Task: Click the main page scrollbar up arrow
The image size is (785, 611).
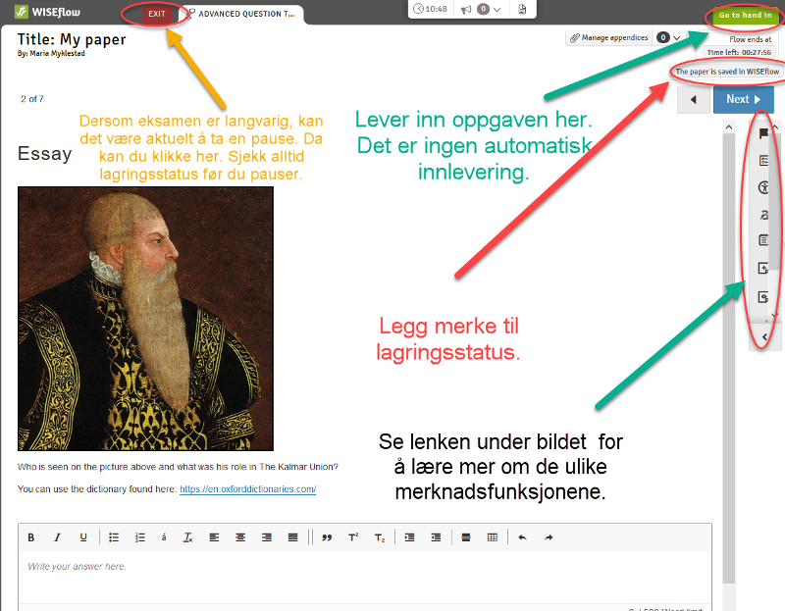Action: tap(729, 127)
